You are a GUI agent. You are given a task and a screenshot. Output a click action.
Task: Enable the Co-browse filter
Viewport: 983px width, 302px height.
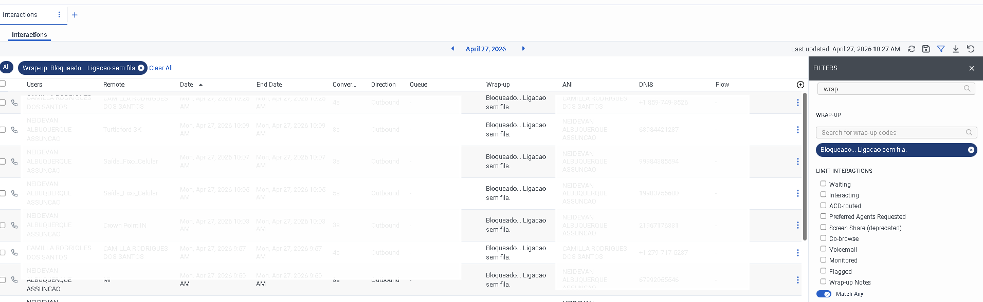[x=823, y=238]
